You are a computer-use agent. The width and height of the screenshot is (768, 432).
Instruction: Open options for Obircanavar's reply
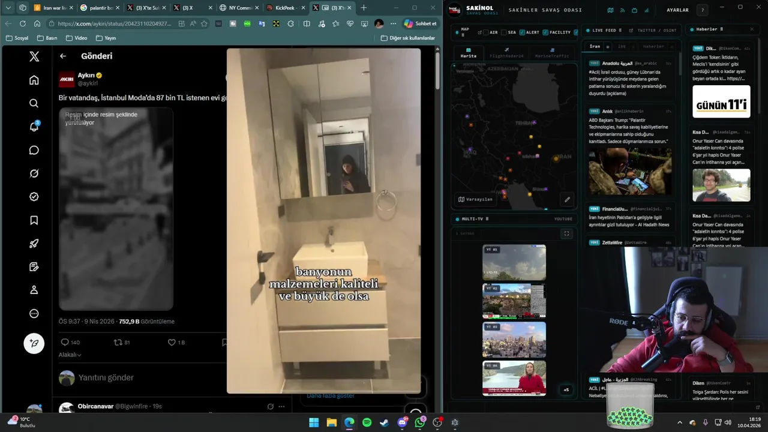coord(281,406)
